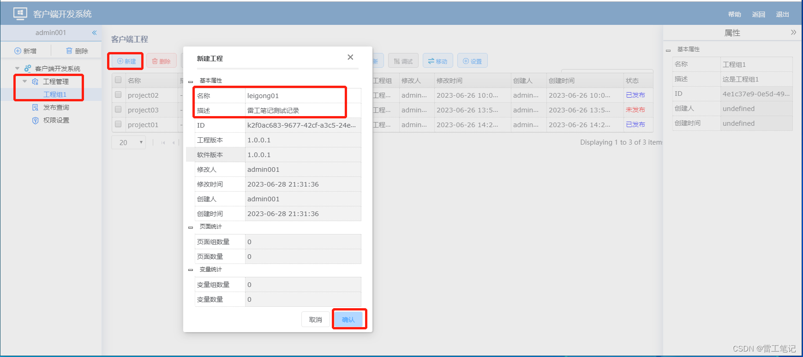Click 帮助 in the top bar

pos(735,14)
